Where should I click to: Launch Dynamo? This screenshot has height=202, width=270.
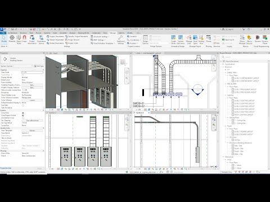point(258,39)
